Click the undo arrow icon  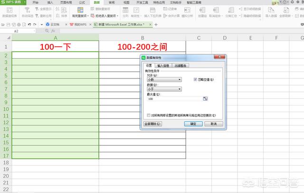[29, 25]
